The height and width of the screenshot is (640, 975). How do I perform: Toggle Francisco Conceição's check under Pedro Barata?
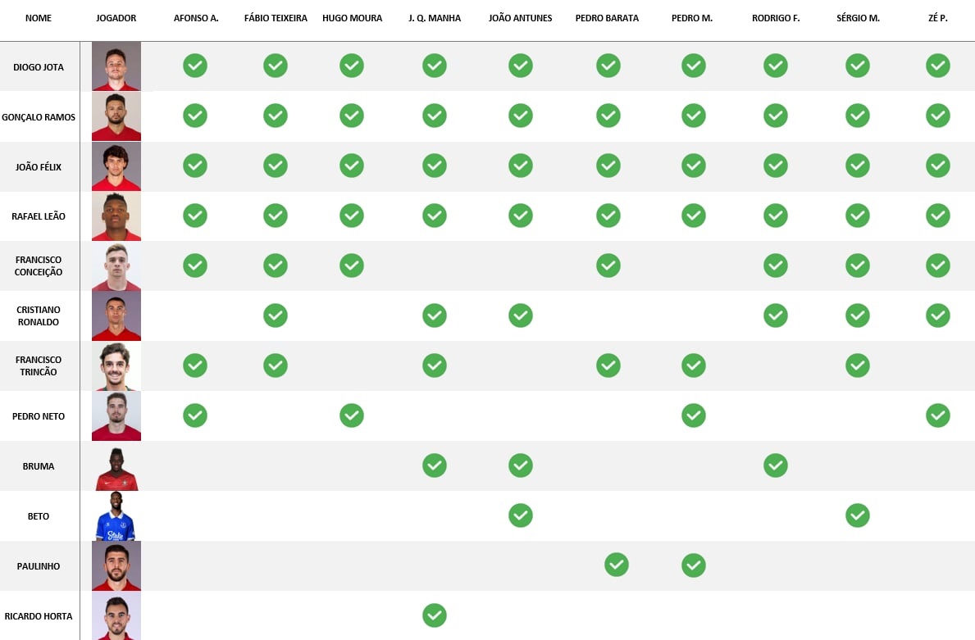coord(608,266)
